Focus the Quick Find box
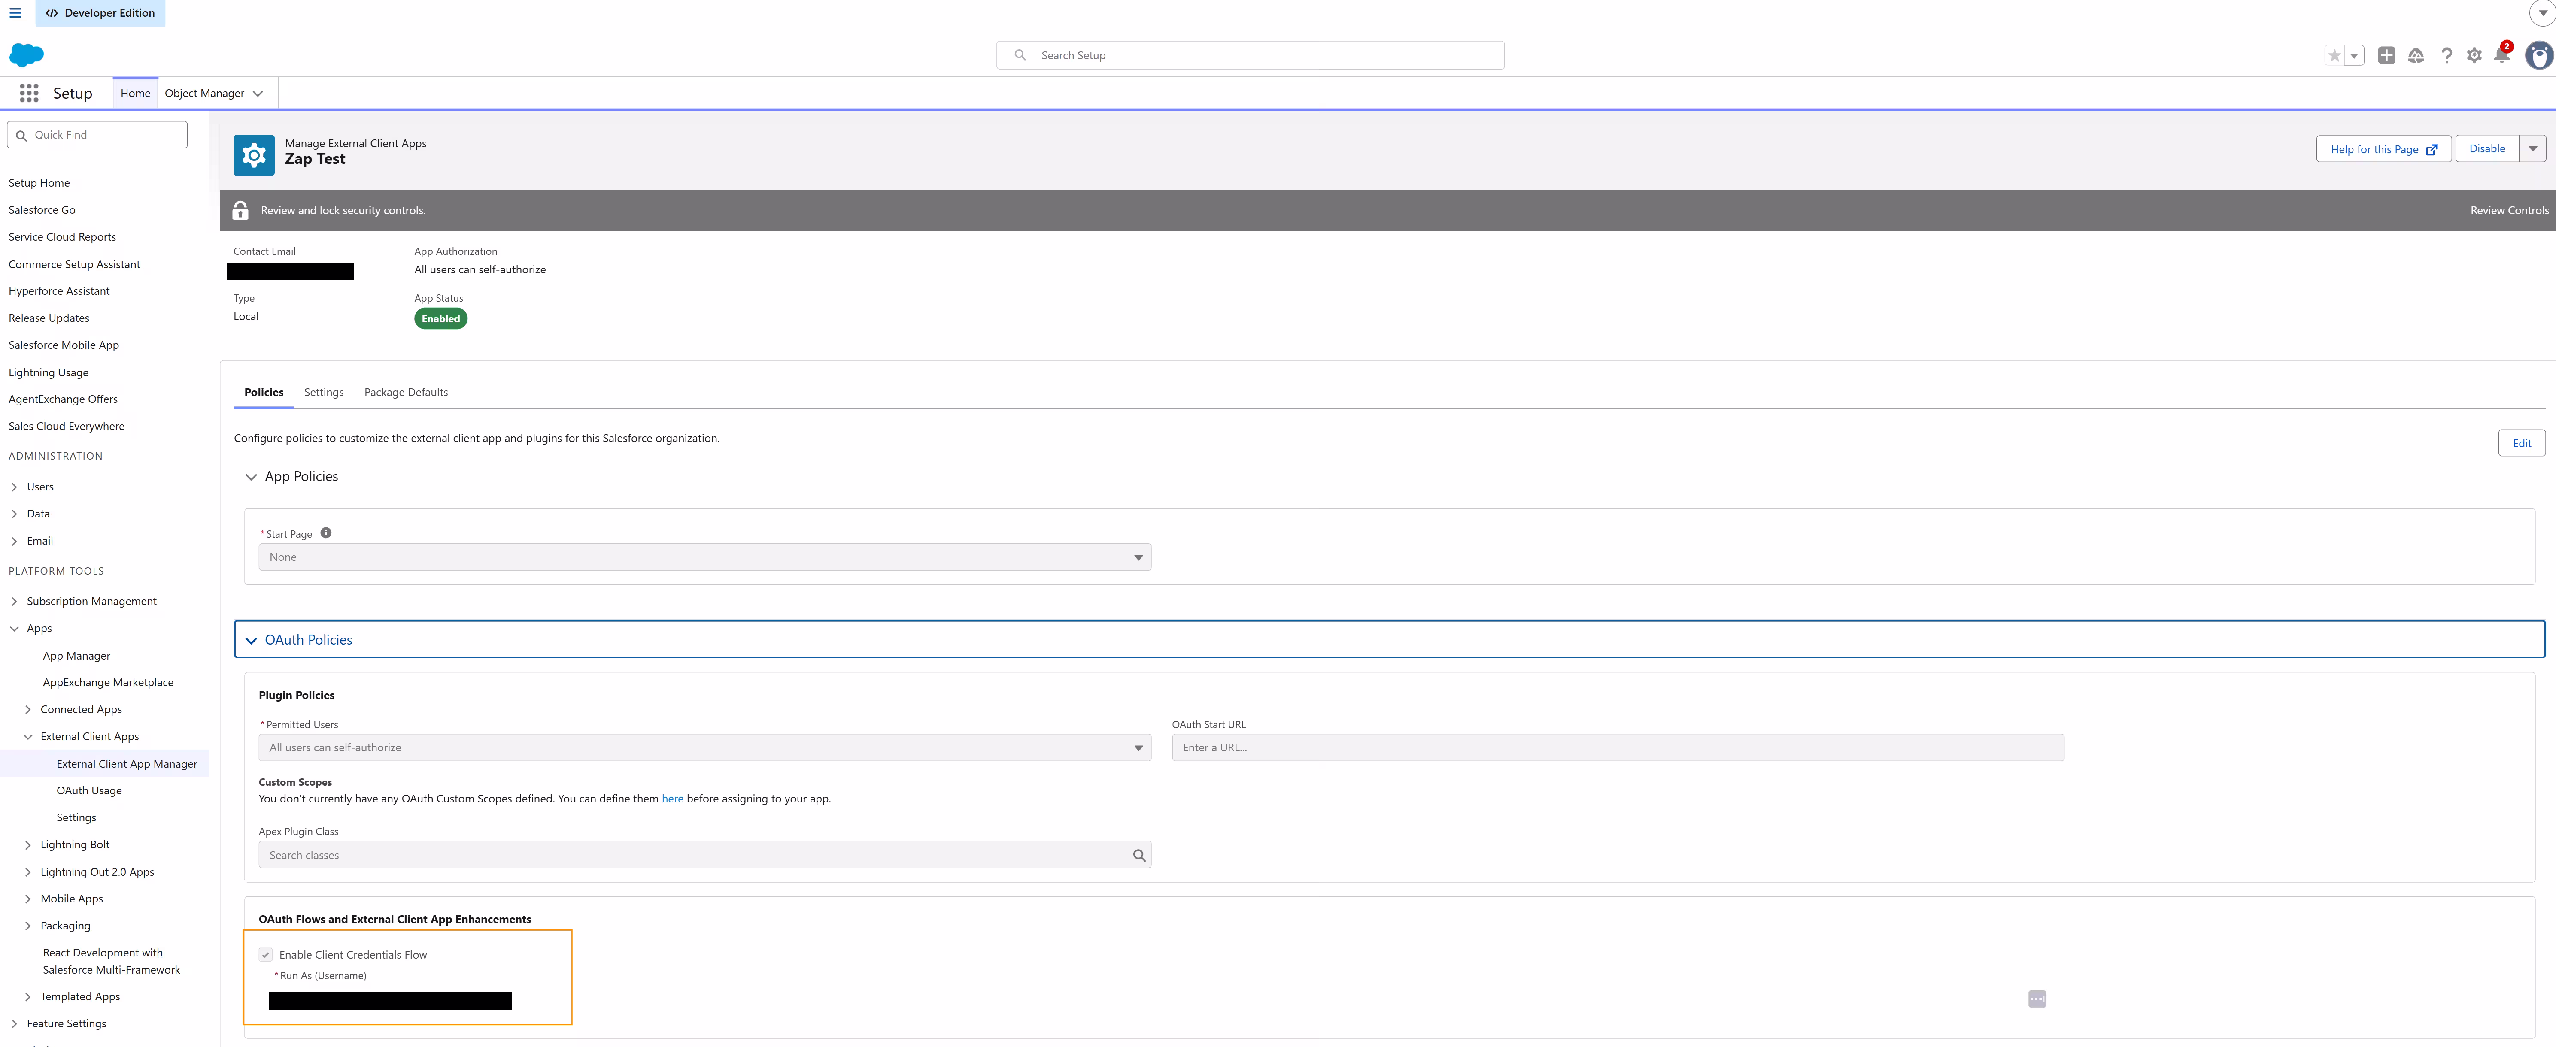 (97, 135)
